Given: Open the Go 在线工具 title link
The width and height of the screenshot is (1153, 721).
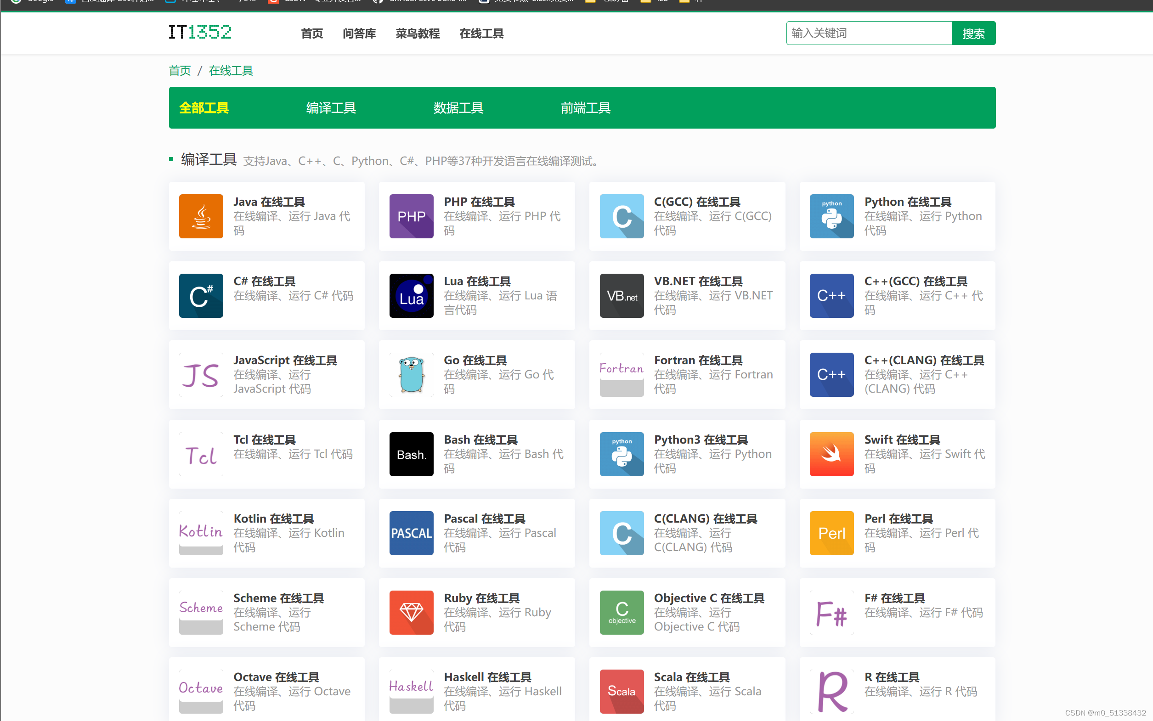Looking at the screenshot, I should click(475, 360).
